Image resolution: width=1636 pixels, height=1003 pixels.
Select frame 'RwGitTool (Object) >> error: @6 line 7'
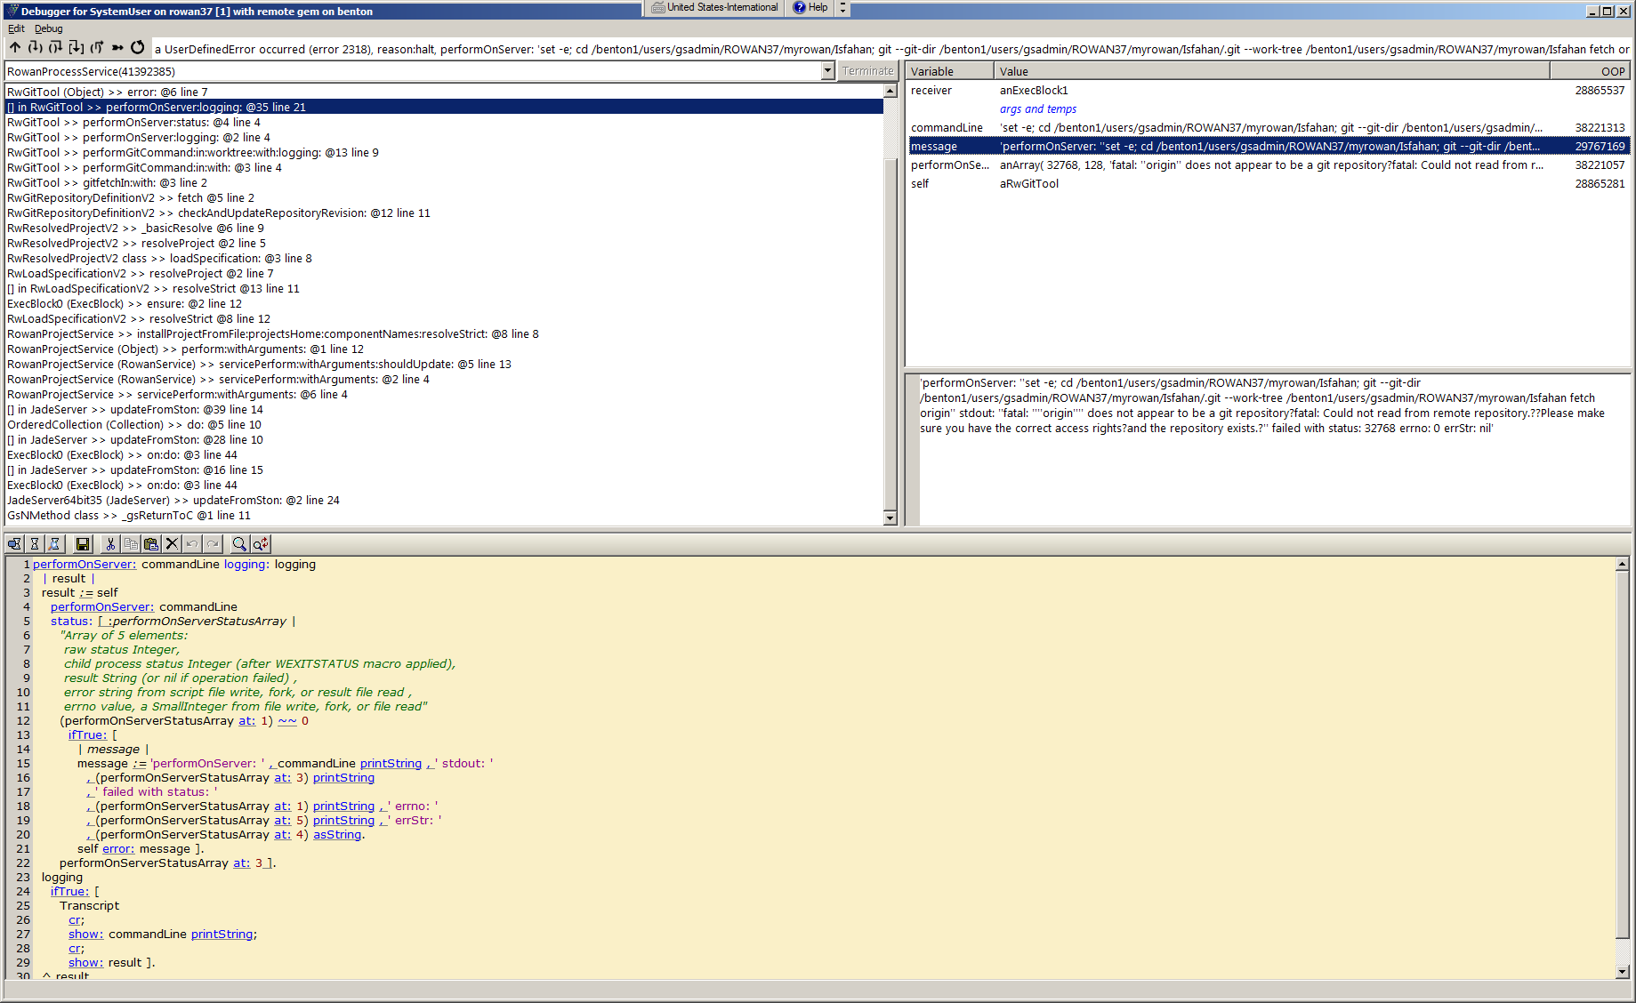(444, 92)
